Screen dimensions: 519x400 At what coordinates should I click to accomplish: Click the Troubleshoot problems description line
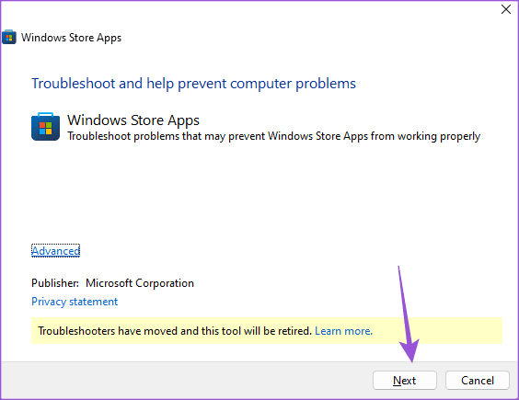(x=273, y=136)
